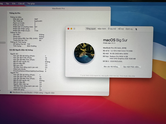The image size is (166, 124).
Task: Click the macOS Big Sur artwork icon
Action: tap(84, 53)
